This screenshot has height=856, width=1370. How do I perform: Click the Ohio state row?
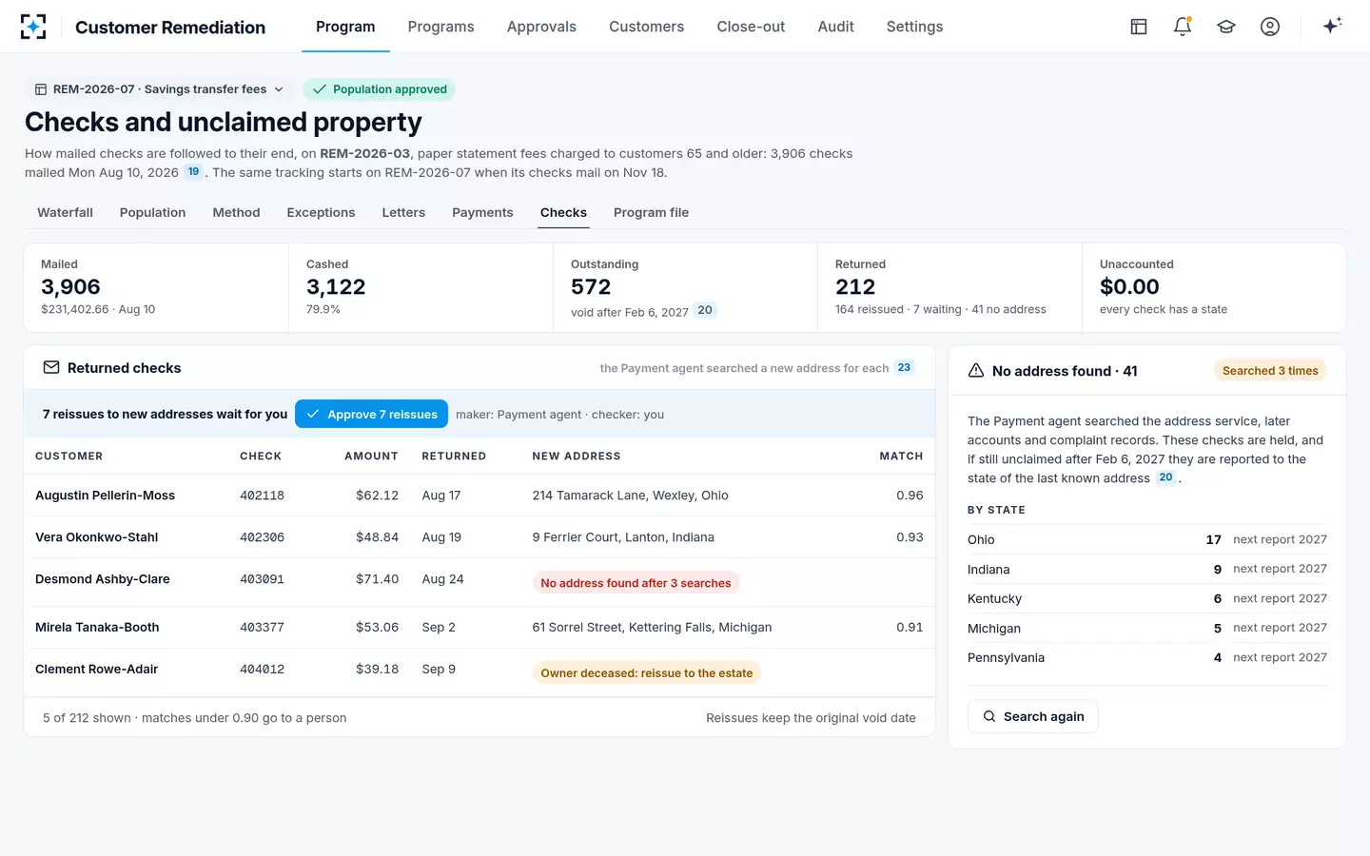click(1147, 539)
